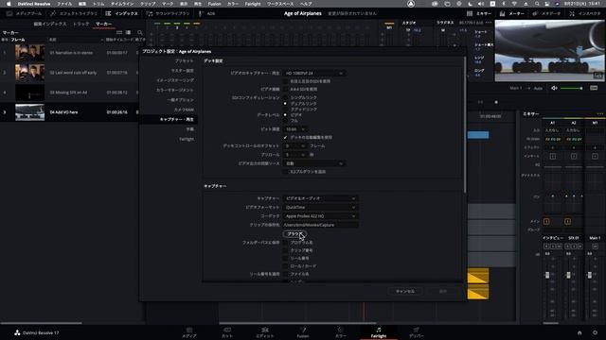Mute the monitor speaker icon
Viewport: 606px width, 340px height.
tap(554, 88)
